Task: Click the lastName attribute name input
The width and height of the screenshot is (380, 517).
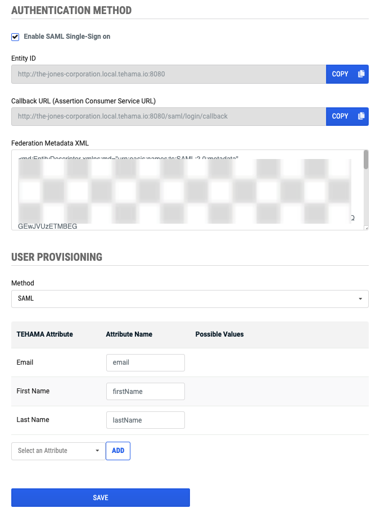Action: [x=146, y=420]
